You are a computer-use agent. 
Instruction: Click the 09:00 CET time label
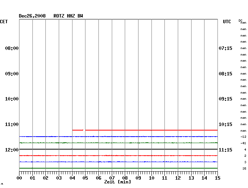tap(12, 74)
